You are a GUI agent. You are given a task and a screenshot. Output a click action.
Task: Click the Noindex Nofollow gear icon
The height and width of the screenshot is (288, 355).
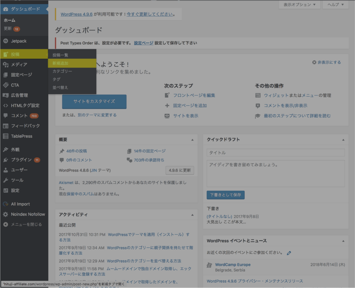click(x=6, y=214)
